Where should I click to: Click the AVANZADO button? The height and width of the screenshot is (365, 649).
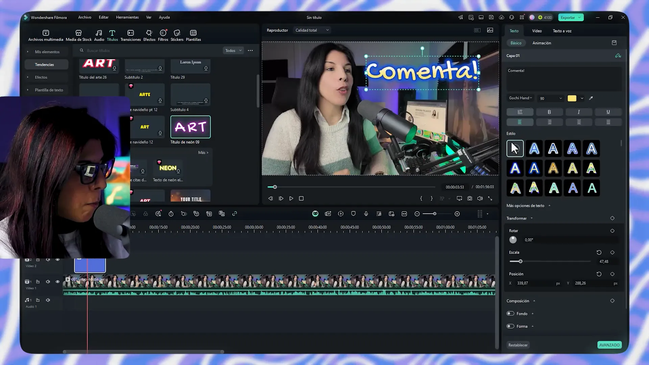click(609, 345)
